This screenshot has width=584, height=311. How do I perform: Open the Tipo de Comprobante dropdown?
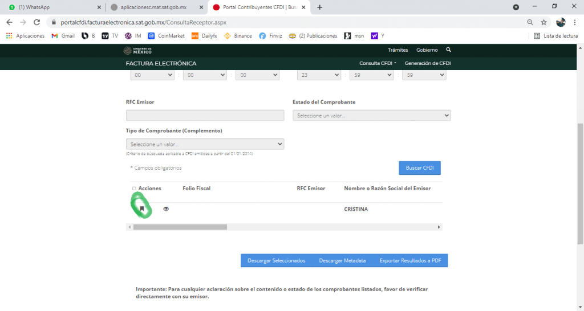(205, 144)
